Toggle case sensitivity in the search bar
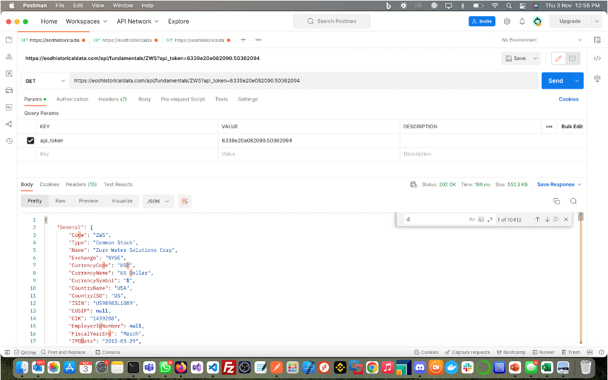Viewport: 608px width, 380px height. coord(471,219)
